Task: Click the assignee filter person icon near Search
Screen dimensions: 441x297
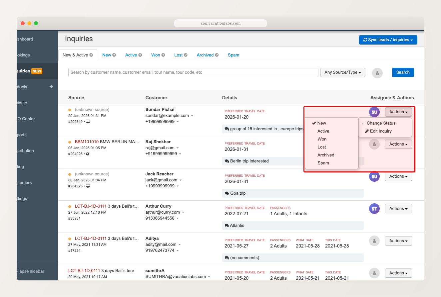Action: coord(377,72)
